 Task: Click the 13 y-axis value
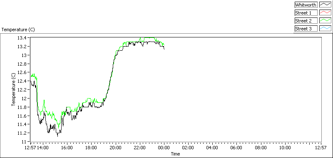[24, 55]
